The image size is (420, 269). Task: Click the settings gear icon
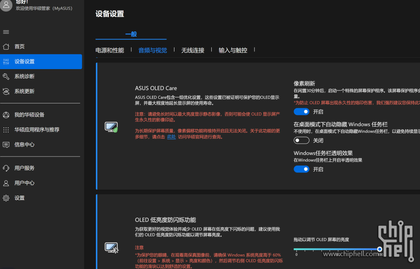[x=6, y=198]
